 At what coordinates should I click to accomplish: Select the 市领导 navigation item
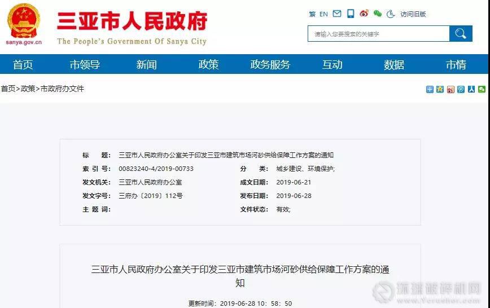85,64
